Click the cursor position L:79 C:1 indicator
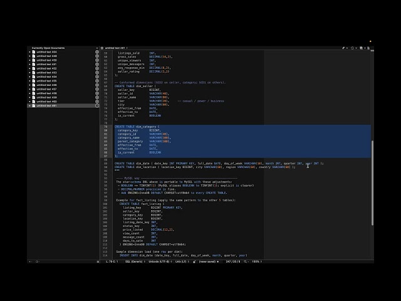The width and height of the screenshot is (401, 301). [112, 261]
